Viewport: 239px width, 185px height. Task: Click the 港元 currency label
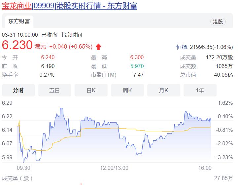coord(40,46)
